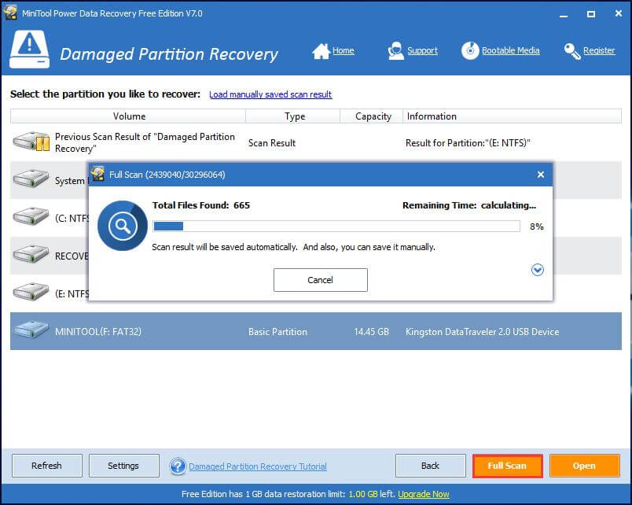
Task: Click the blue help question mark icon
Action: 178,466
